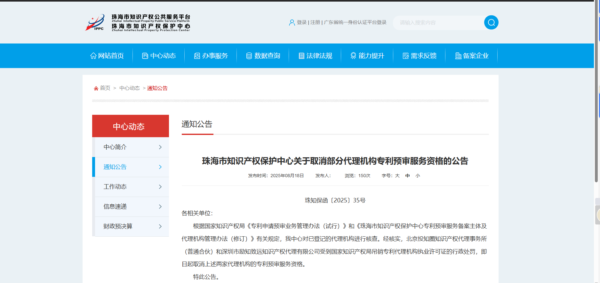Click the building icon beside 备案企业

(x=458, y=56)
